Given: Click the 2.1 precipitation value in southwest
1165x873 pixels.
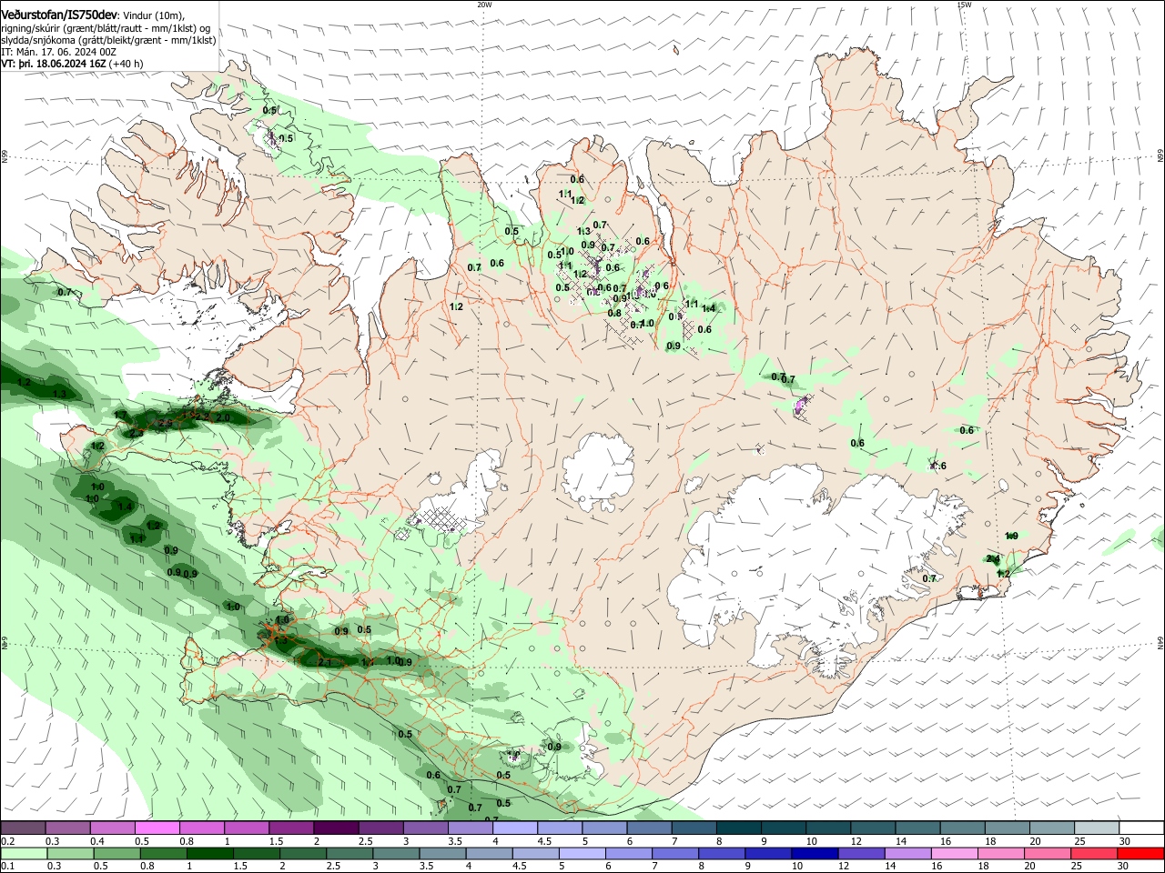Looking at the screenshot, I should click(x=325, y=662).
